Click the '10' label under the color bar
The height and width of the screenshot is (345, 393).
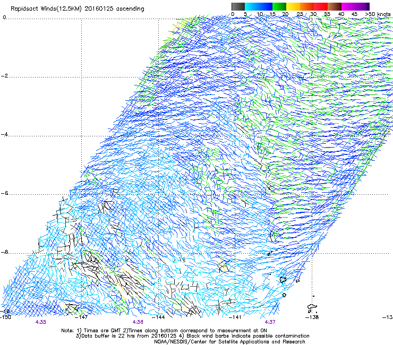[259, 14]
